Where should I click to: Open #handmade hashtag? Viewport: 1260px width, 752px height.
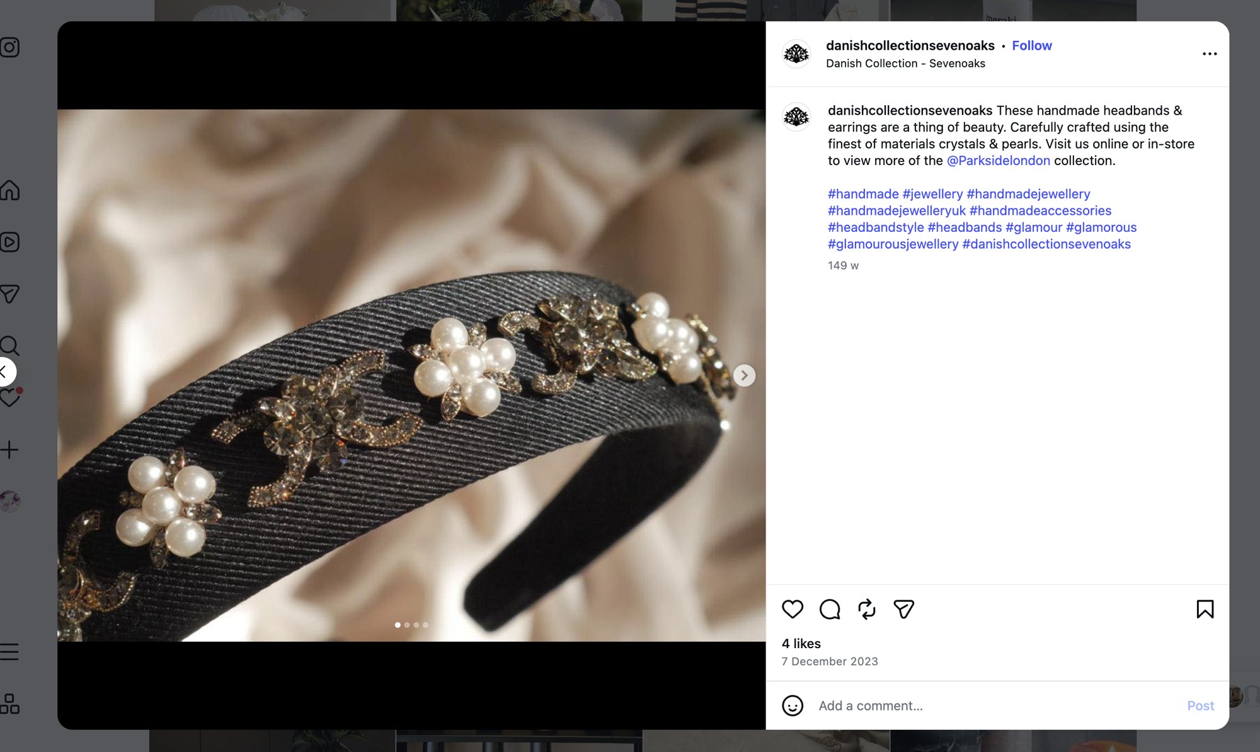point(863,194)
